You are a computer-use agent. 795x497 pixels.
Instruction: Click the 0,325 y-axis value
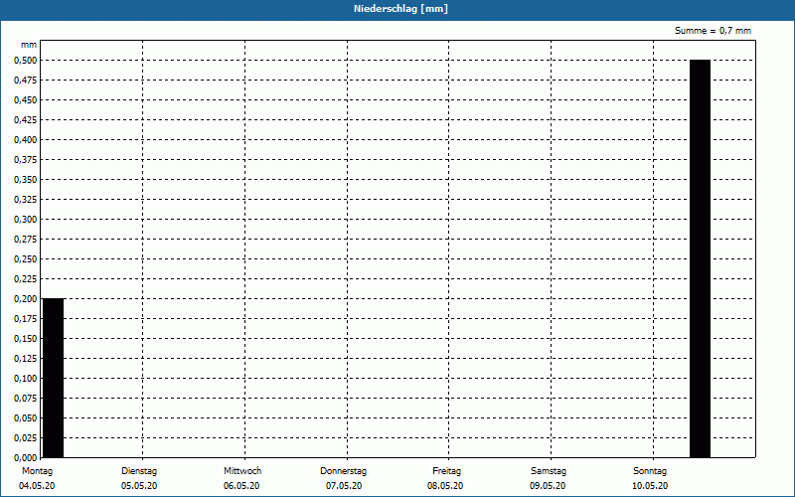click(26, 200)
